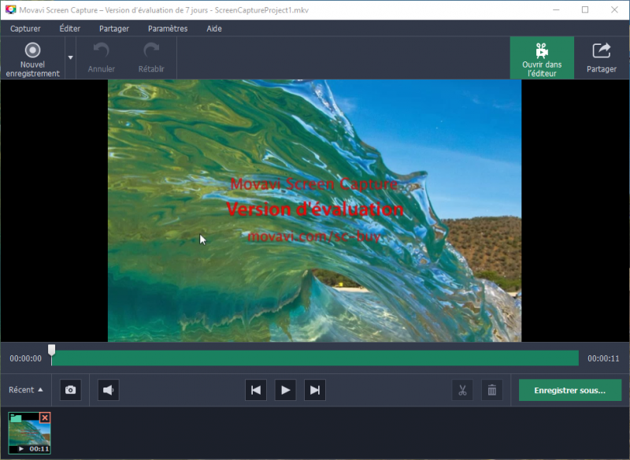Image resolution: width=630 pixels, height=460 pixels.
Task: Click the green timeline seek bar
Action: [315, 358]
